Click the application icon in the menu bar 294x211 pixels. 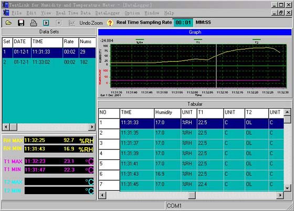pos(6,13)
